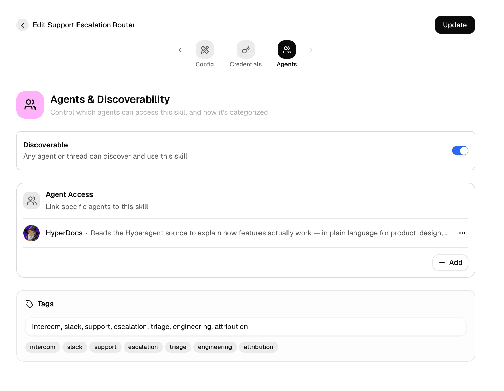
Task: Click the 'Control which agents can access' subtitle
Action: (x=159, y=112)
